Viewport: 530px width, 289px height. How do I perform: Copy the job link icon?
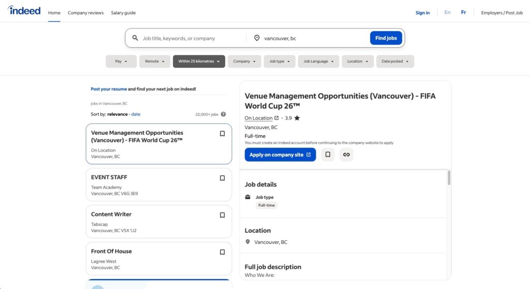pyautogui.click(x=346, y=154)
